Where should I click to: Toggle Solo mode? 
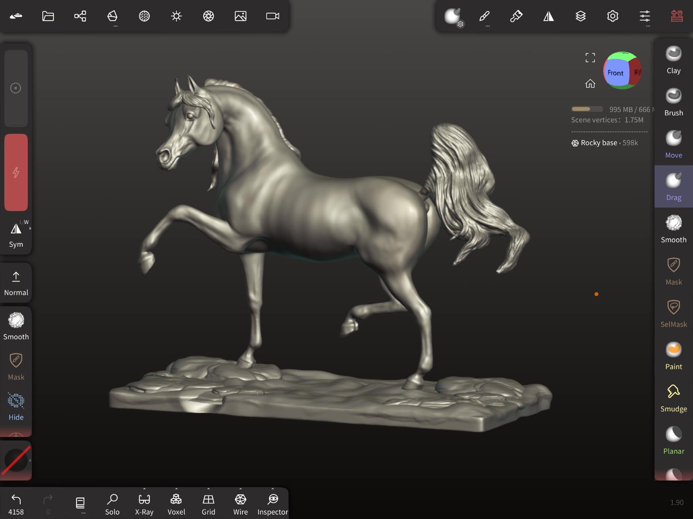pyautogui.click(x=112, y=504)
